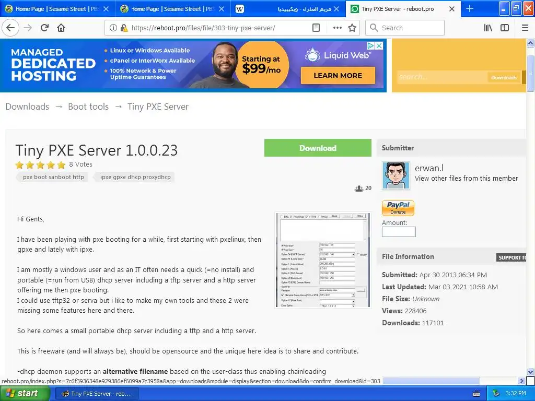Click the site search field in orange box
The width and height of the screenshot is (535, 401).
tap(441, 77)
